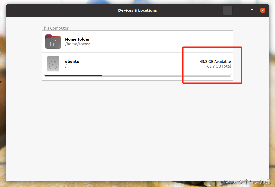Click the circular disc symbol on the ubuntu drive
Screen dimensions: 275x187
pyautogui.click(x=53, y=63)
